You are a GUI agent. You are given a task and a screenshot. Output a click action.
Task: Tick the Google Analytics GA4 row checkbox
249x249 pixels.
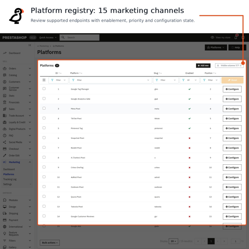click(x=44, y=98)
